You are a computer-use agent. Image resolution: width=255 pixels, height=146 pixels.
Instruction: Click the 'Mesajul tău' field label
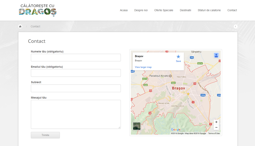[39, 98]
